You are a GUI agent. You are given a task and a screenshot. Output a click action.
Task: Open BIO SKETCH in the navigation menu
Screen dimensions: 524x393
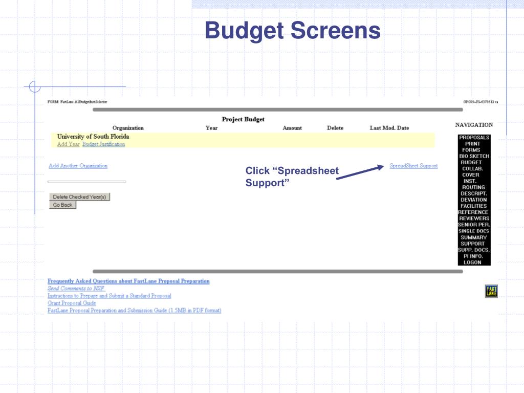[474, 156]
